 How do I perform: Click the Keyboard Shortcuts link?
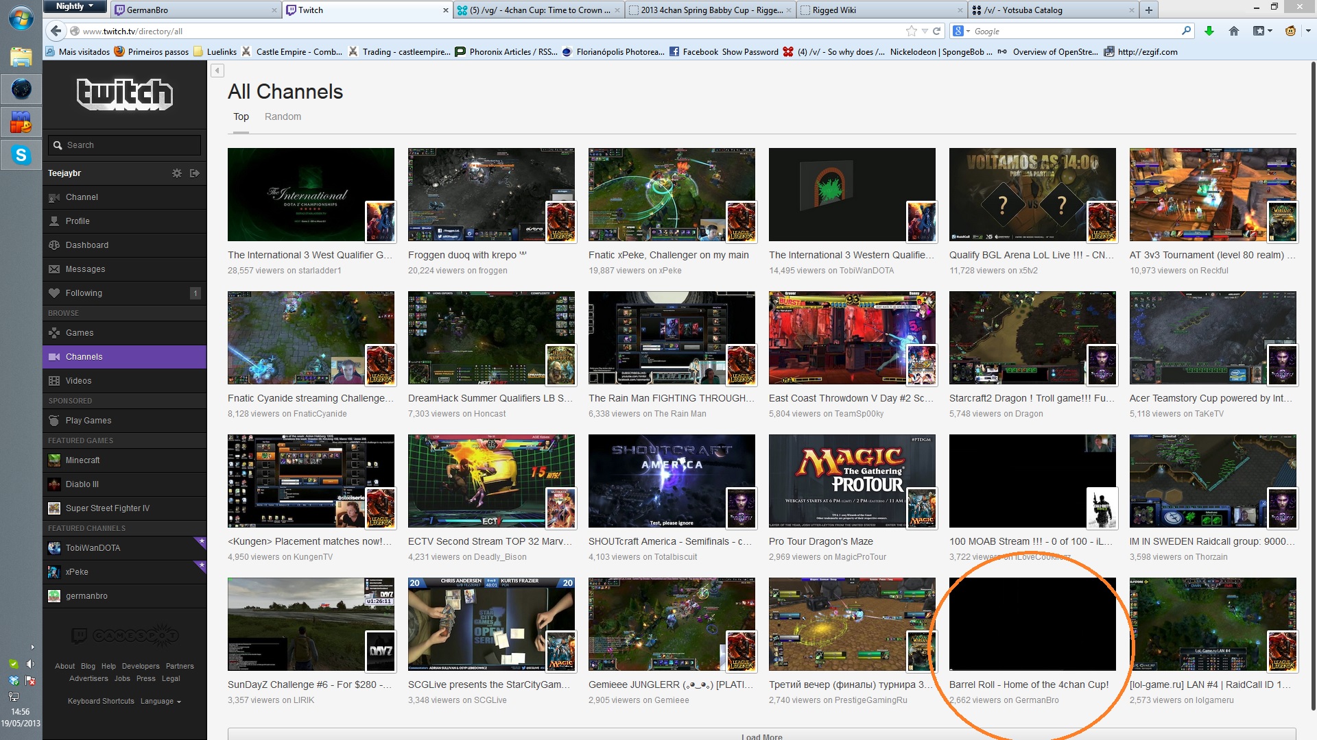(x=101, y=701)
